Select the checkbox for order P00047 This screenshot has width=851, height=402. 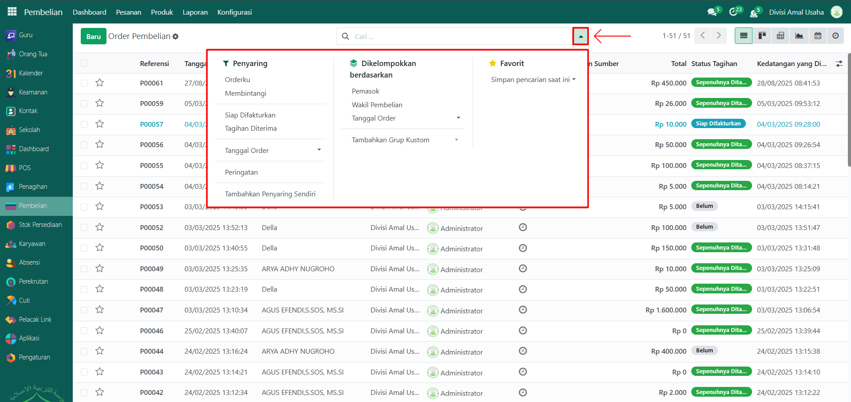[84, 310]
